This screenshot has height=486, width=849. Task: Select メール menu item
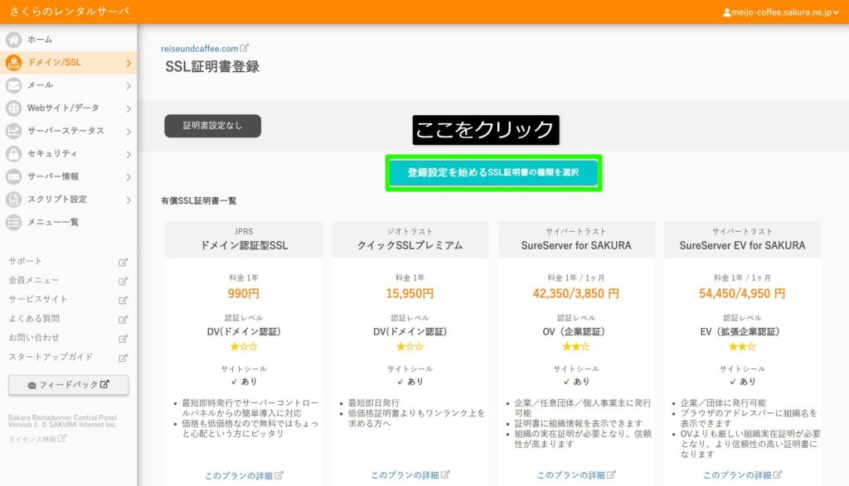68,85
